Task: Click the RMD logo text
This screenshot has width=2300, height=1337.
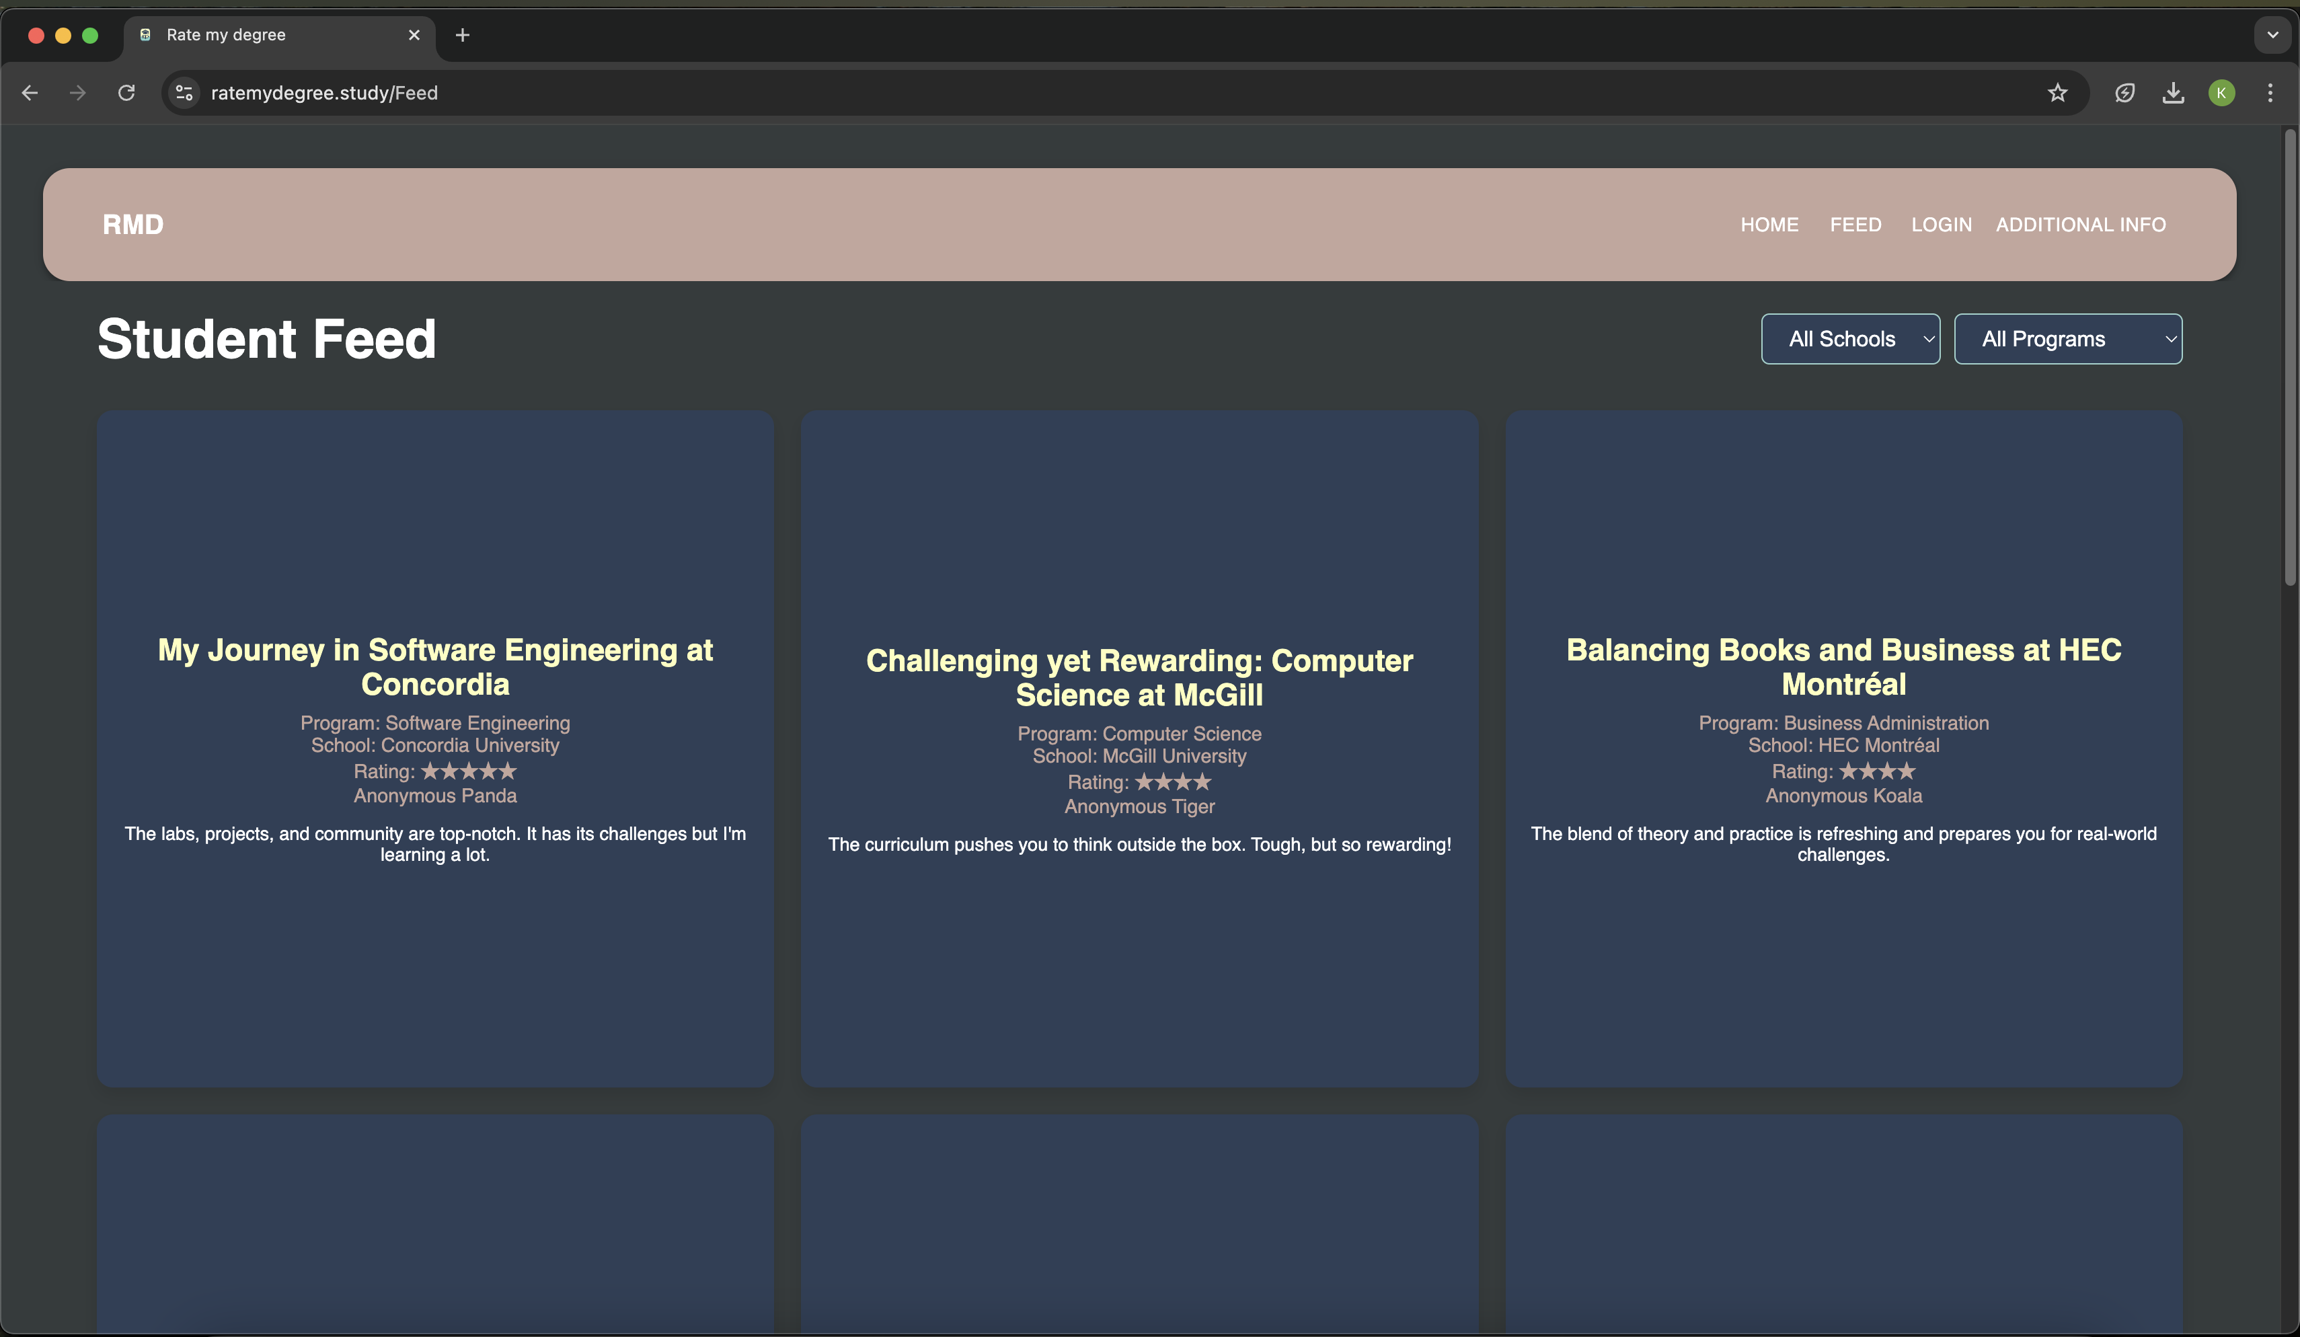Action: click(133, 225)
